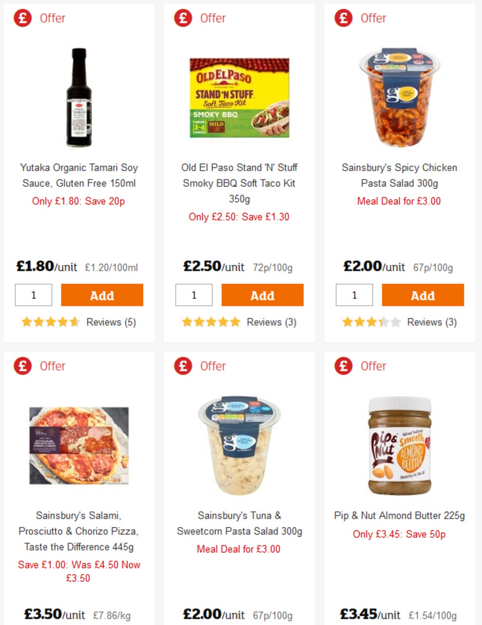Add the Sainsbury's Spicy Chicken Pasta Salad
Image resolution: width=482 pixels, height=625 pixels.
point(422,295)
